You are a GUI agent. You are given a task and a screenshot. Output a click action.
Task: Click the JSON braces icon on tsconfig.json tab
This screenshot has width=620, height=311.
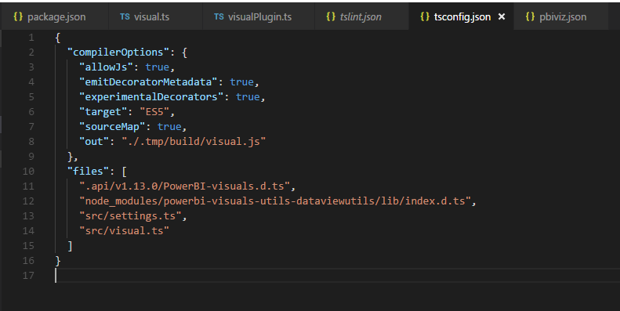click(x=425, y=16)
